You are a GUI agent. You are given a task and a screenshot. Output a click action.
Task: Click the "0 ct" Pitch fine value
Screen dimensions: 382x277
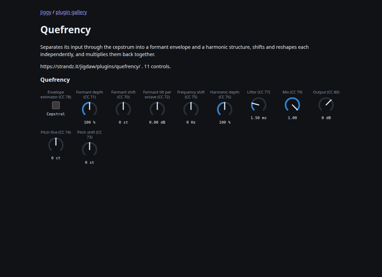56,158
